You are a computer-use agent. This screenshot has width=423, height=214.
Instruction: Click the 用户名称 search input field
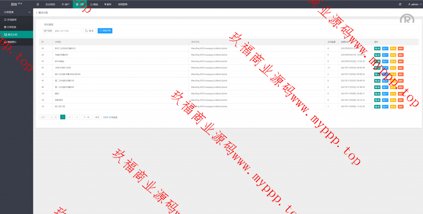tap(67, 31)
